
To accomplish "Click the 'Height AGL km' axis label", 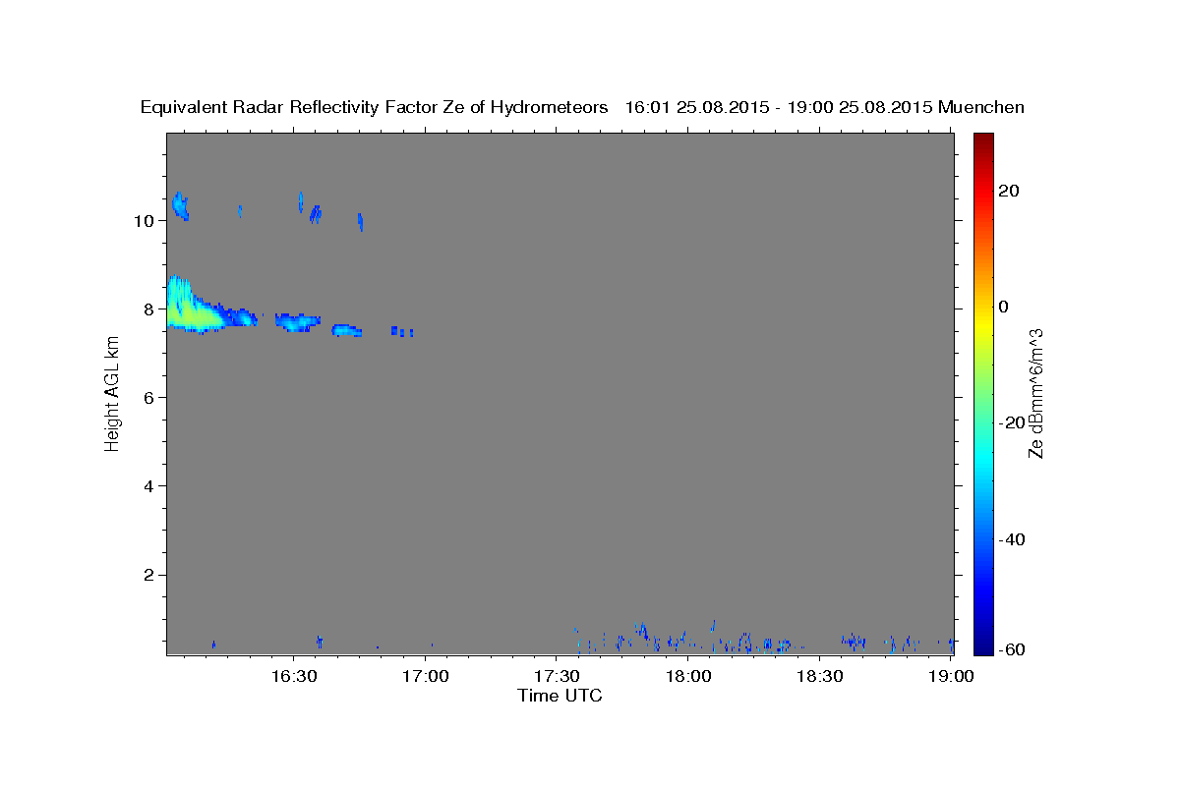I will (112, 393).
